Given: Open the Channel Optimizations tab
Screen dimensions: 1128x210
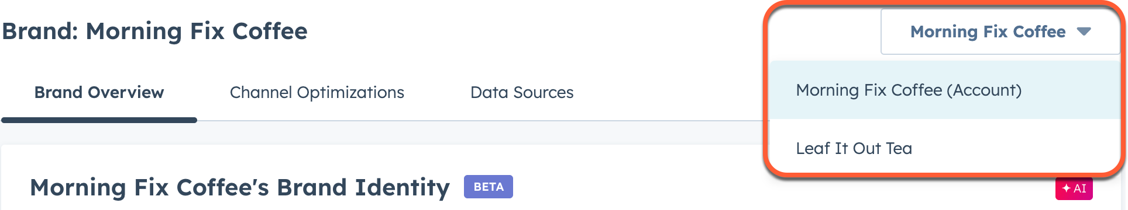Looking at the screenshot, I should click(317, 92).
